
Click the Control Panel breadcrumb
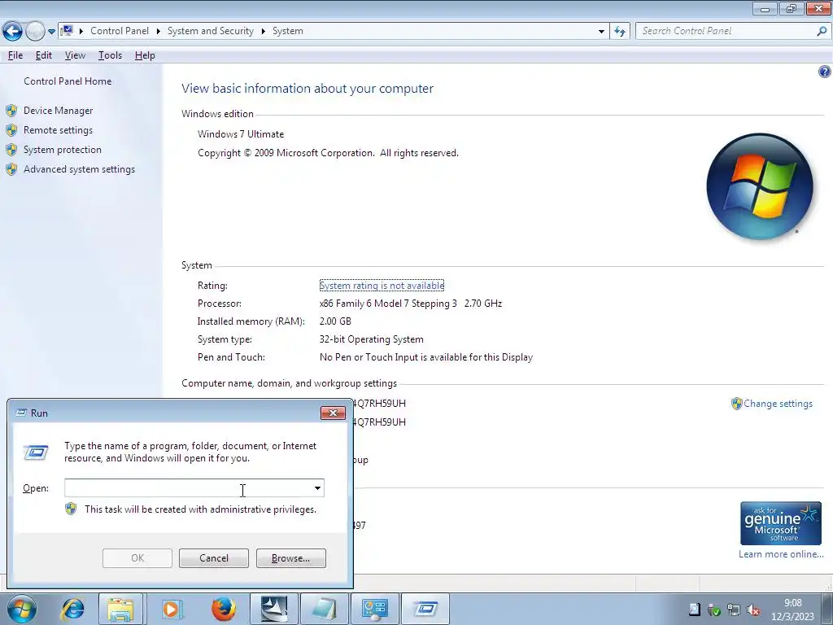(x=120, y=31)
